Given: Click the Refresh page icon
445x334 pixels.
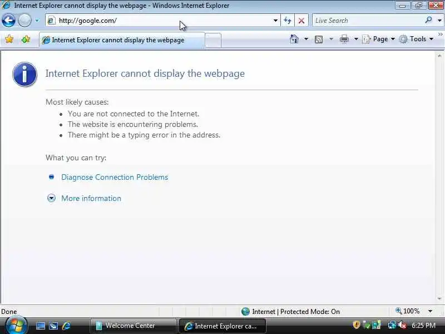Looking at the screenshot, I should (288, 21).
